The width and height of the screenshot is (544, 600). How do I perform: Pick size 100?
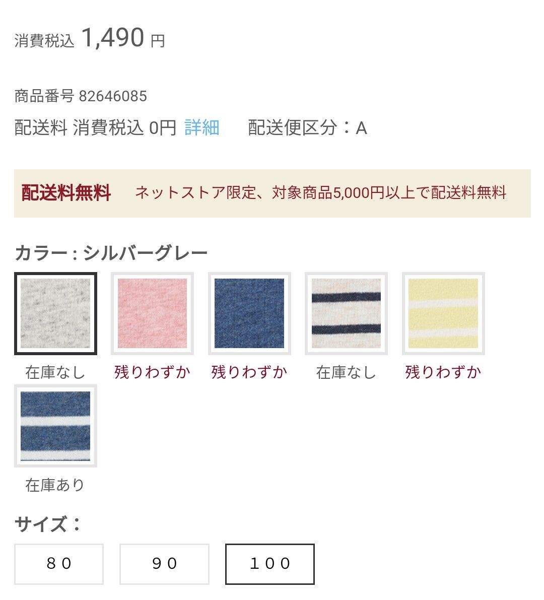pos(270,564)
